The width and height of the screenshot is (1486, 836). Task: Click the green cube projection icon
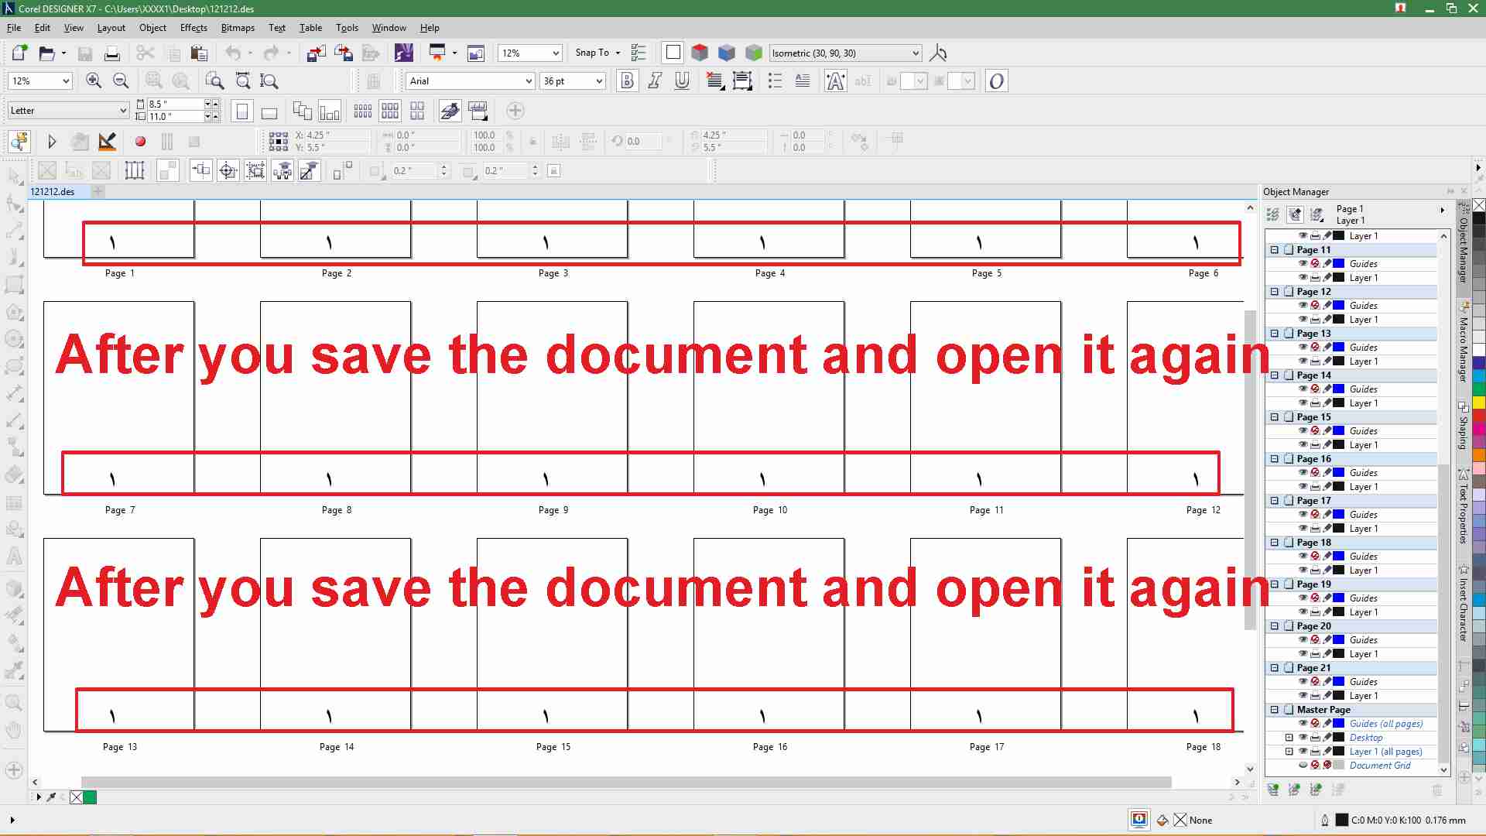[754, 53]
